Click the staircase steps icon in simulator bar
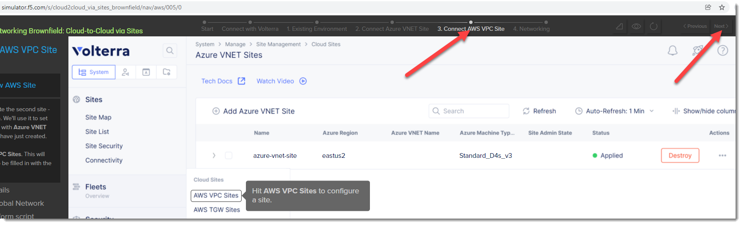 (619, 27)
